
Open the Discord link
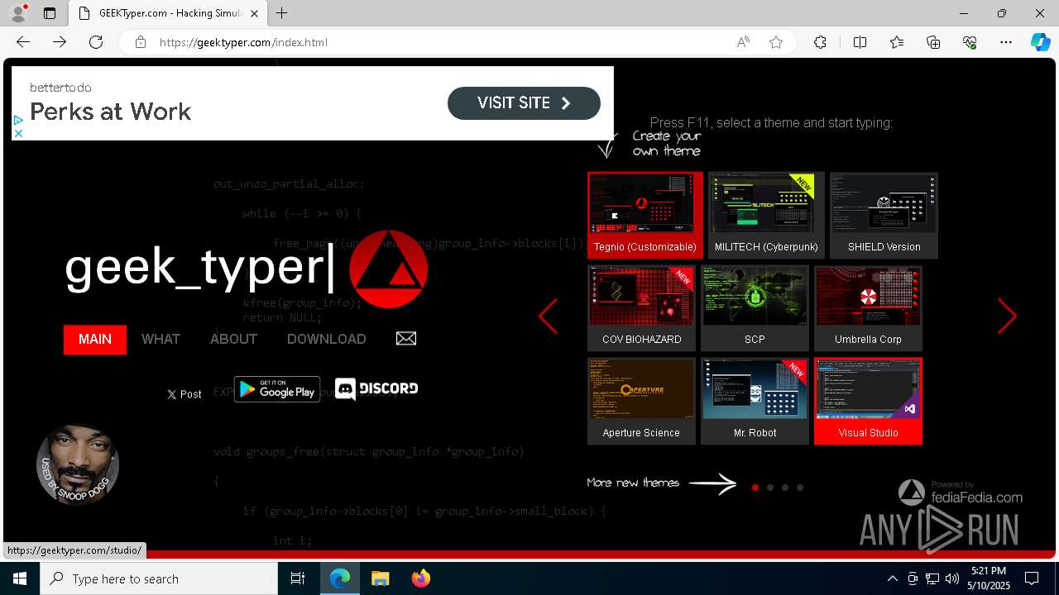tap(376, 388)
